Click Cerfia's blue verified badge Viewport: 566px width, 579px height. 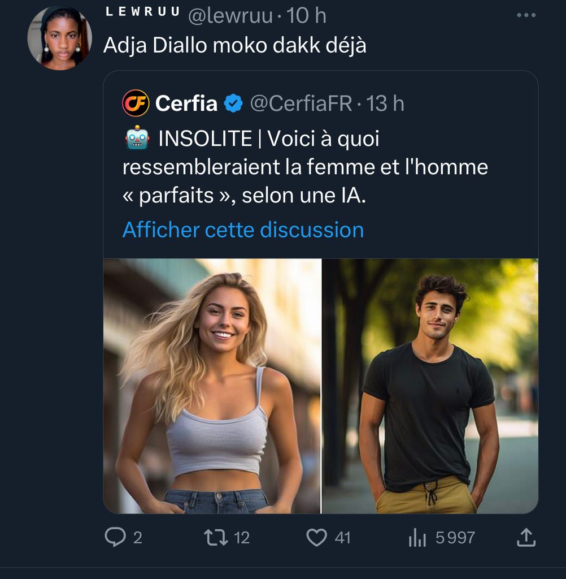233,103
